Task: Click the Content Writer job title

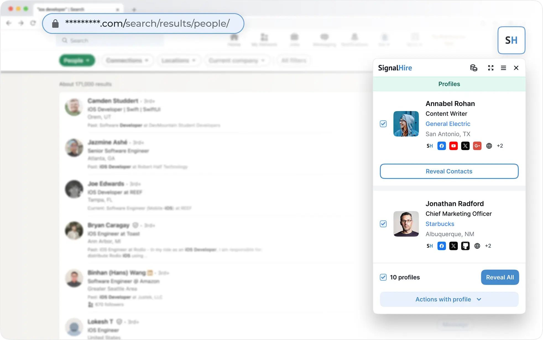Action: [446, 114]
